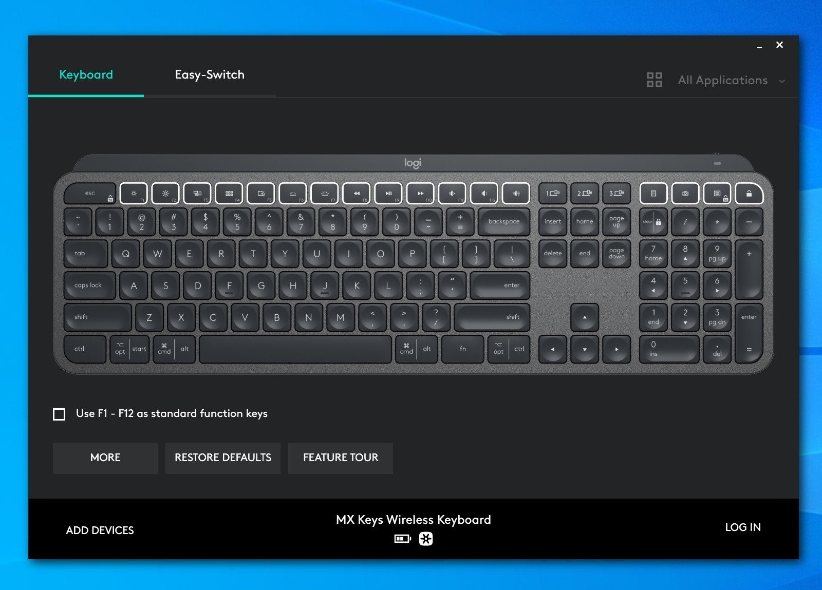The width and height of the screenshot is (822, 590).
Task: Select the F10 fast-forward media key
Action: (420, 194)
